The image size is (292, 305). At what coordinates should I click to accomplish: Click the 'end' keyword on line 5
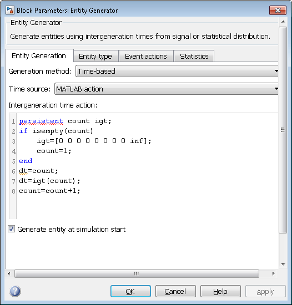tap(26, 161)
